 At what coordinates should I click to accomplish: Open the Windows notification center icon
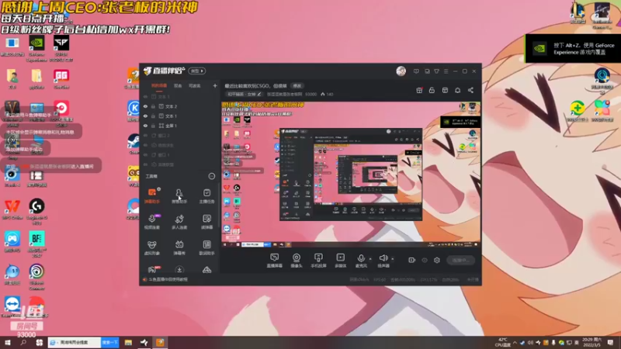click(x=610, y=342)
